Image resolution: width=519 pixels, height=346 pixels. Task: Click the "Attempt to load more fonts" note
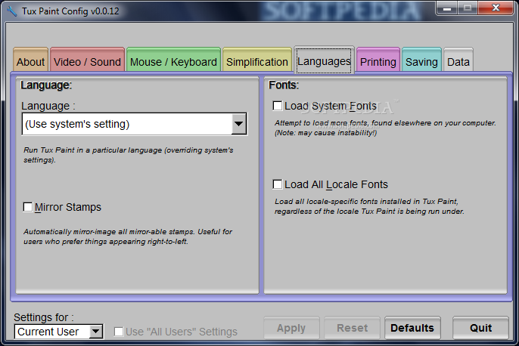coord(385,128)
